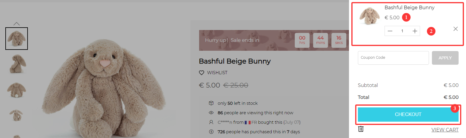Open Bashful Beige Bunny cart item title
The width and height of the screenshot is (466, 138).
(409, 8)
